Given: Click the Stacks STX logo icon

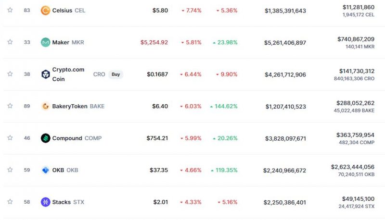Looking at the screenshot, I should click(45, 202).
